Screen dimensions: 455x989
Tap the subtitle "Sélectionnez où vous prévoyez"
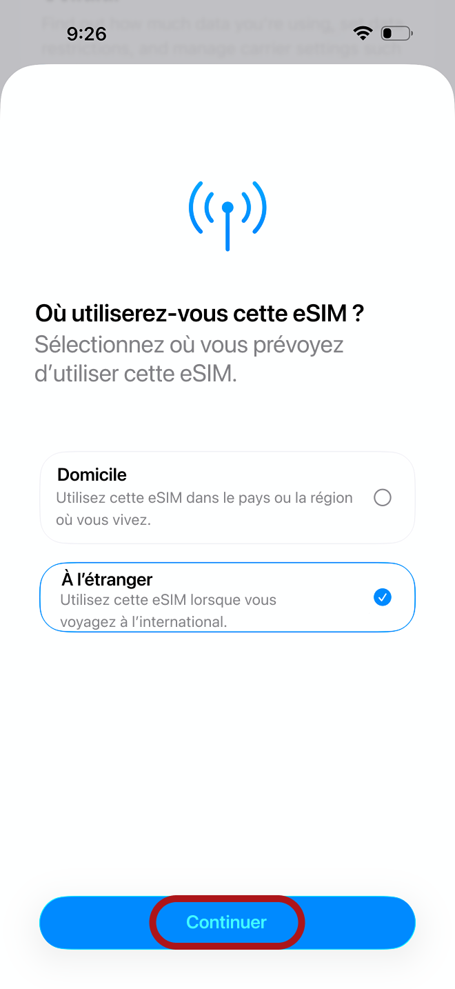tap(189, 345)
